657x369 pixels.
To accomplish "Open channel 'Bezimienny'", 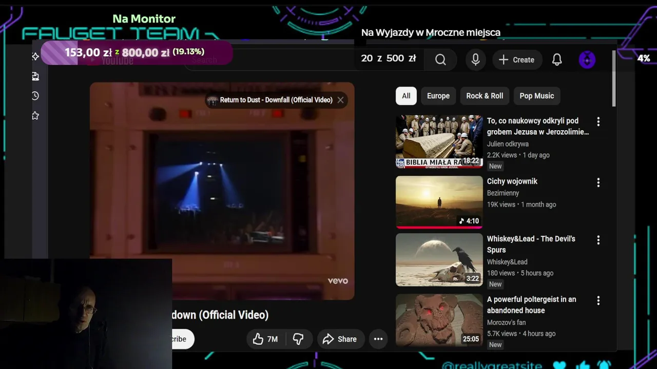I will point(503,193).
